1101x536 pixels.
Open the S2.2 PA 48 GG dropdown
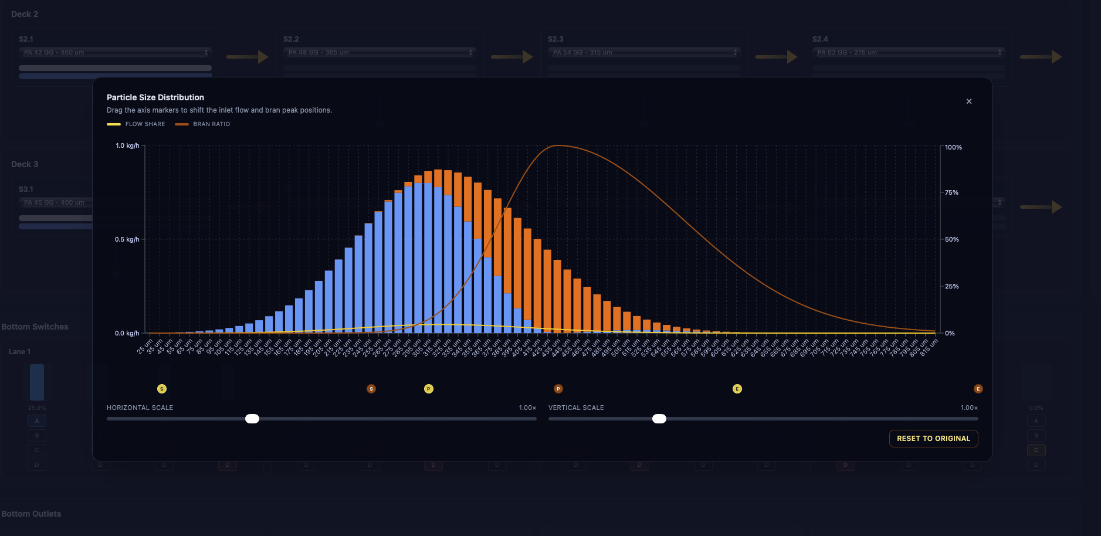(380, 52)
